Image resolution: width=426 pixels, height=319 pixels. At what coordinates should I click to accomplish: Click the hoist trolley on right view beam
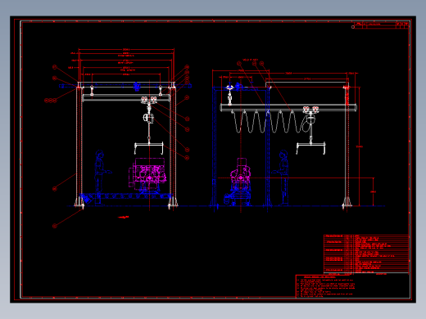(x=310, y=110)
